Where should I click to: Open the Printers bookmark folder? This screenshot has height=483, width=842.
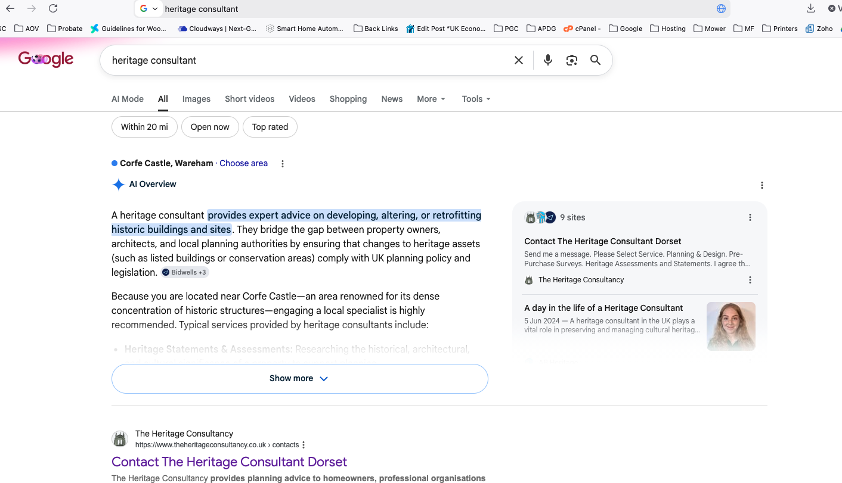780,29
